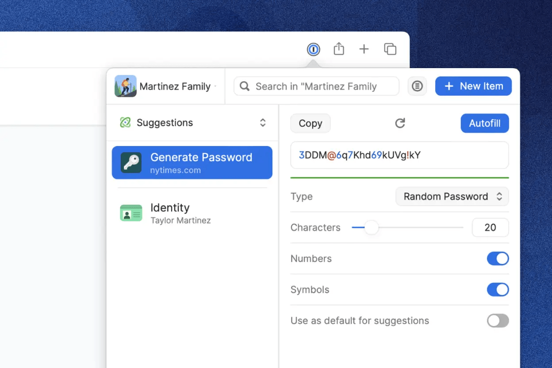
Task: Click the Identity card icon for Taylor Martinez
Action: [x=131, y=213]
